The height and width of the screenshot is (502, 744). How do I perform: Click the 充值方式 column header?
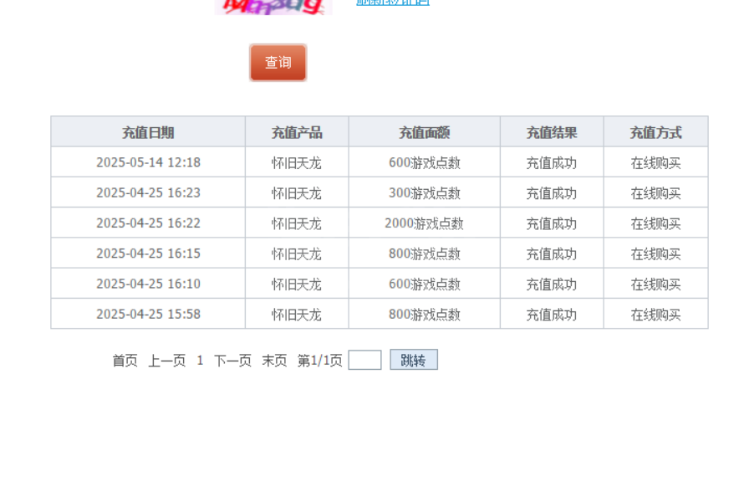tap(655, 132)
